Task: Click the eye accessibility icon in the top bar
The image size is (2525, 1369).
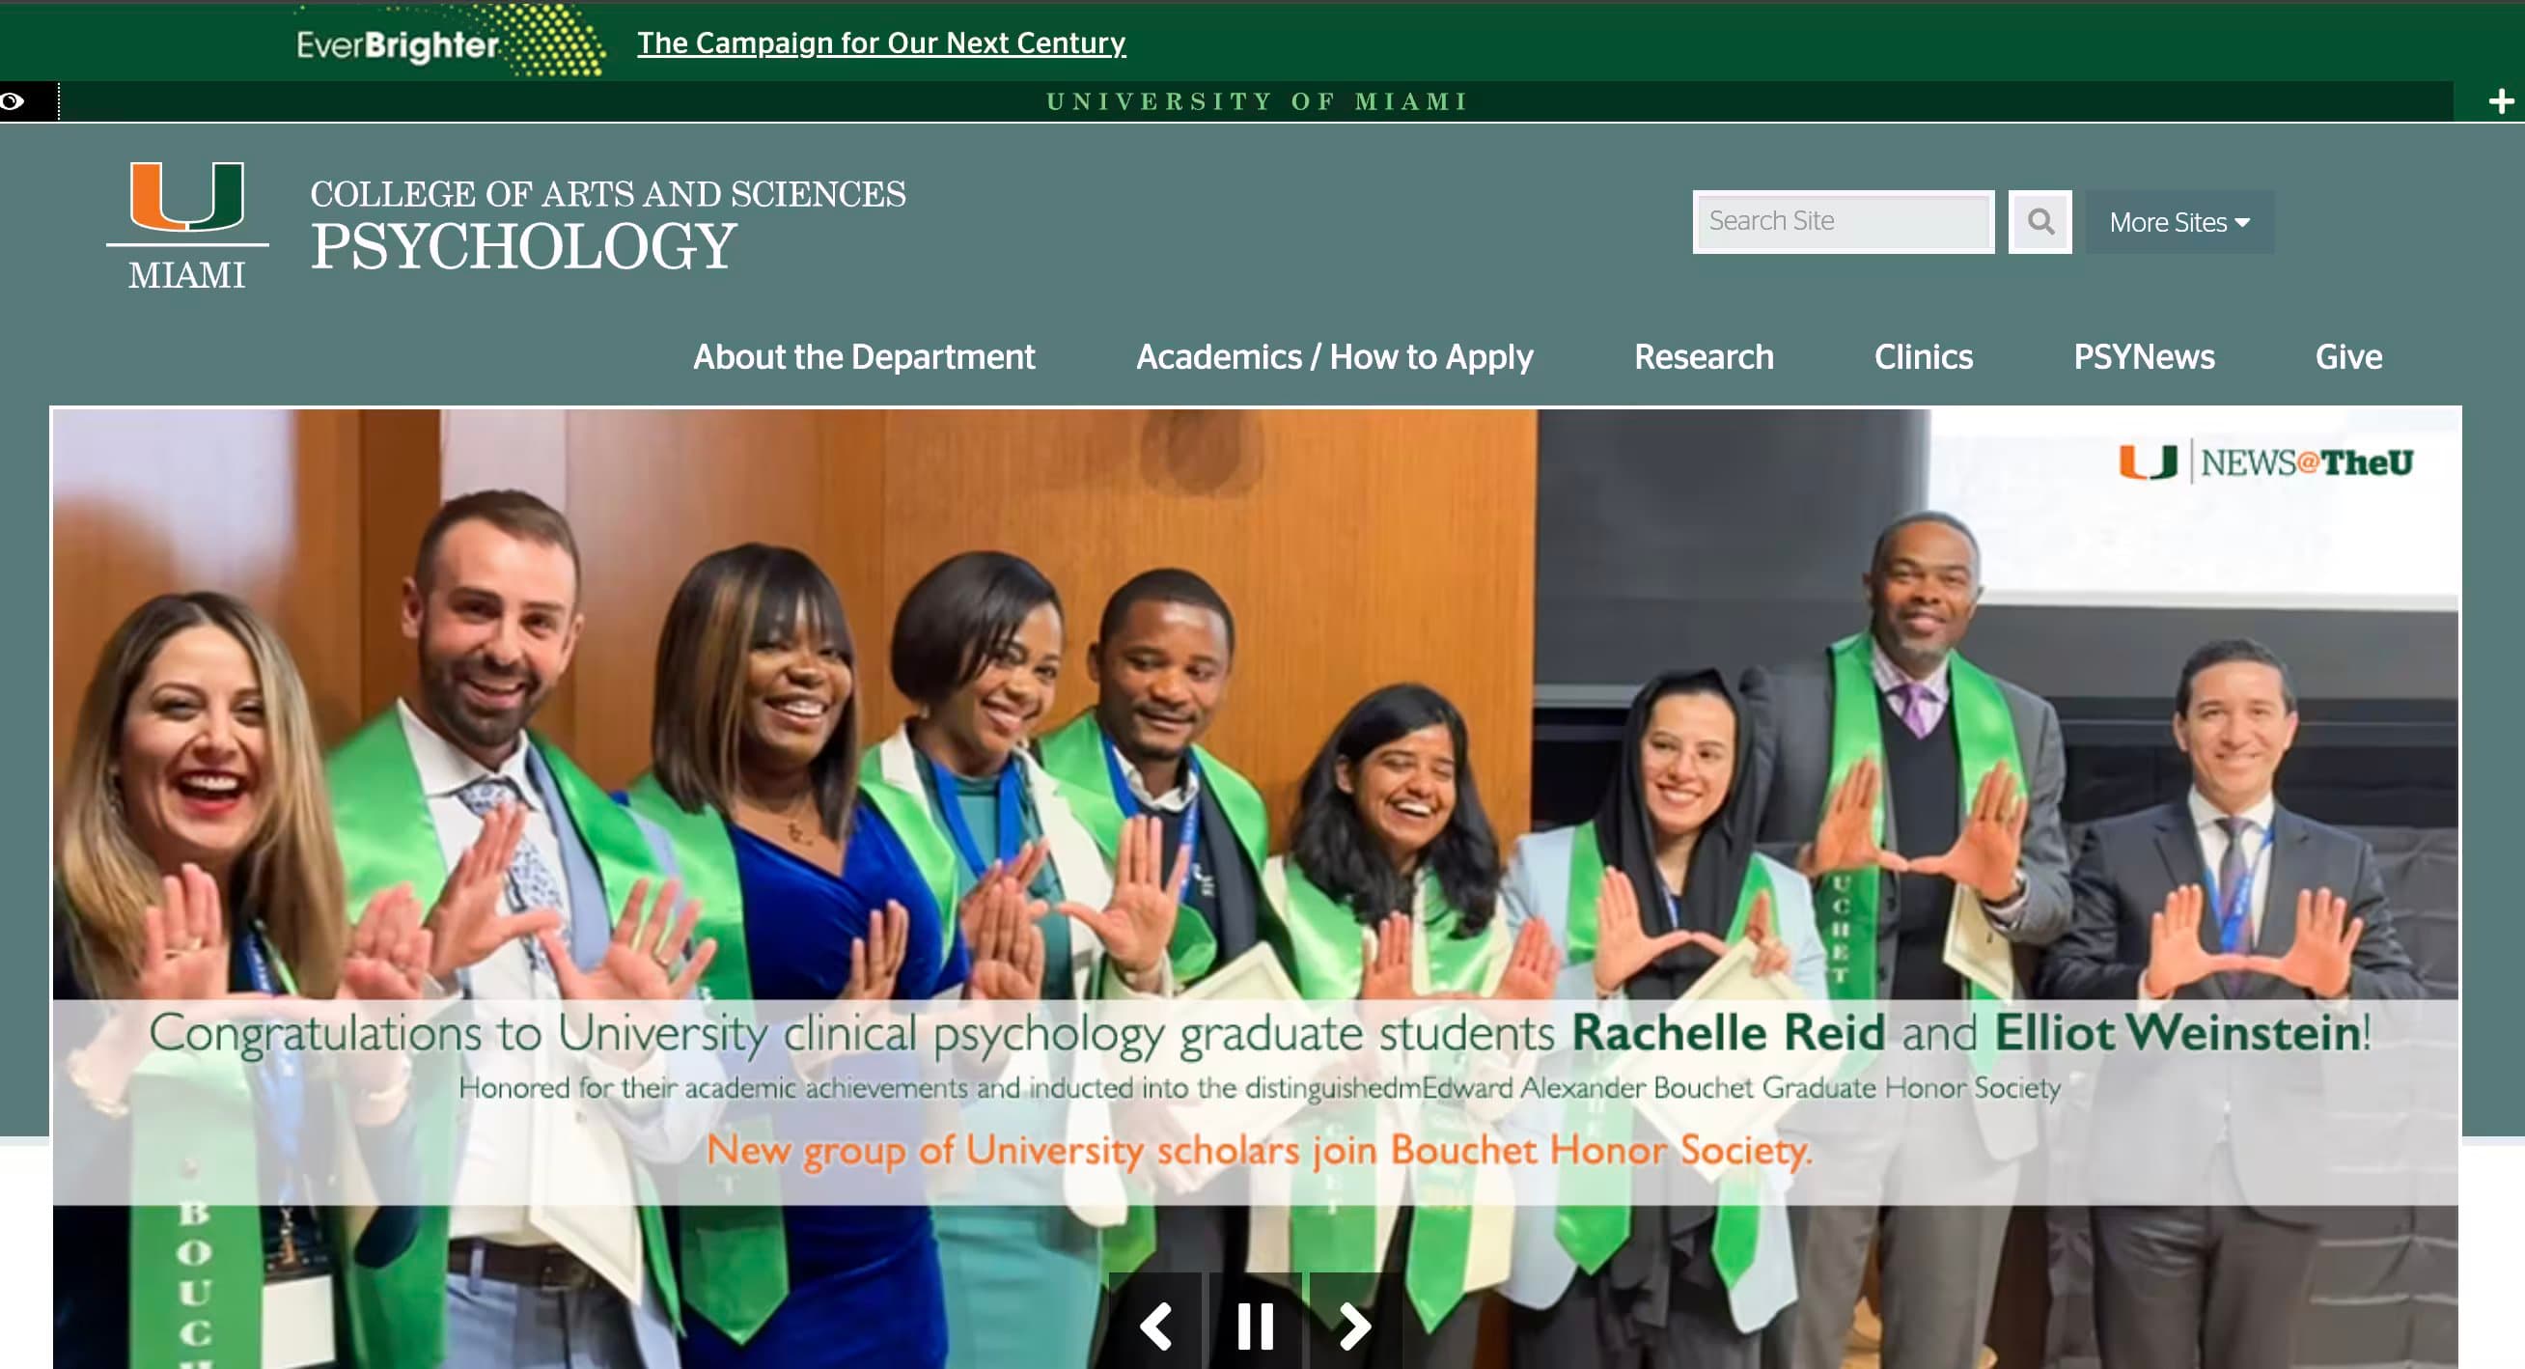Action: point(13,101)
